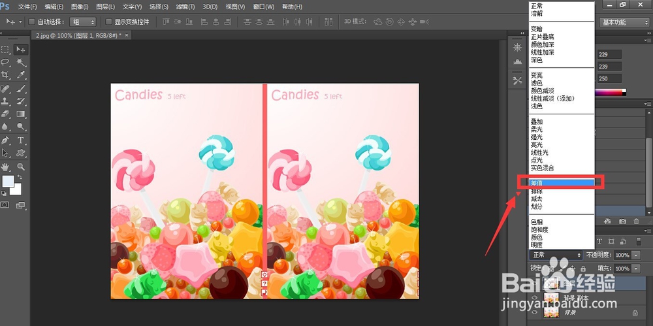The height and width of the screenshot is (326, 653).
Task: Filter layers by type (T) icon
Action: 599,241
